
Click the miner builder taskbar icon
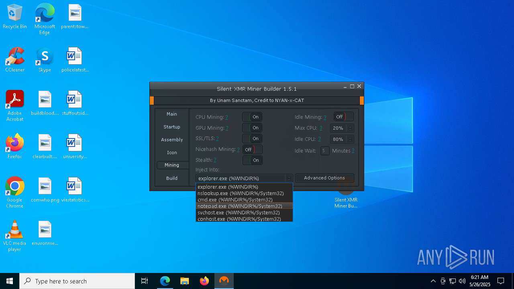[x=224, y=281]
